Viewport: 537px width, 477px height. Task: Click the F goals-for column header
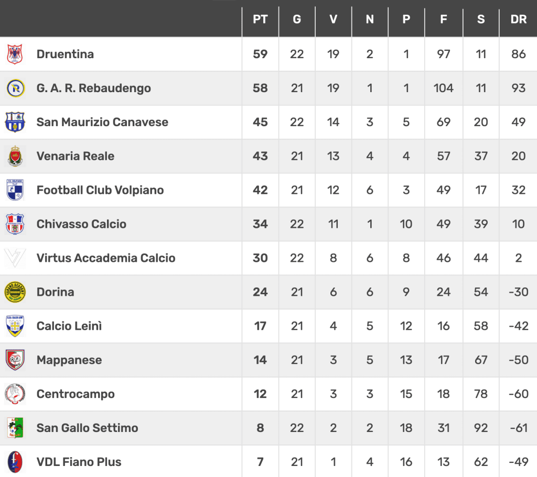click(444, 19)
